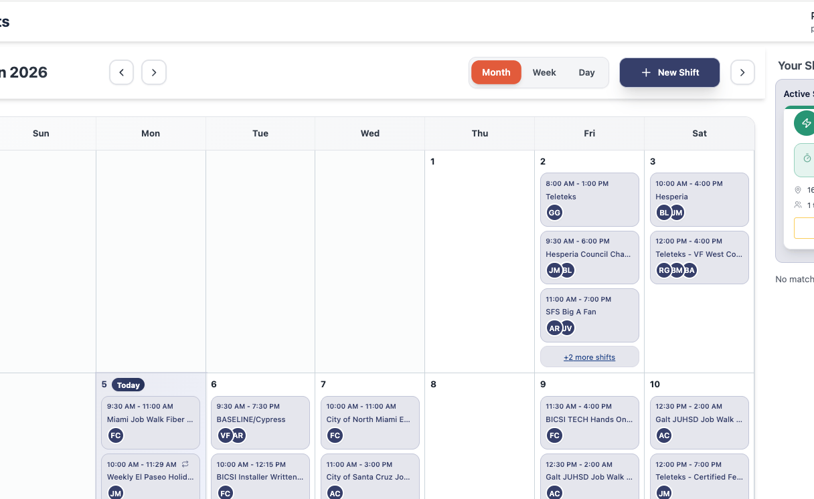
Task: Switch calendar to Month view
Action: coord(496,72)
